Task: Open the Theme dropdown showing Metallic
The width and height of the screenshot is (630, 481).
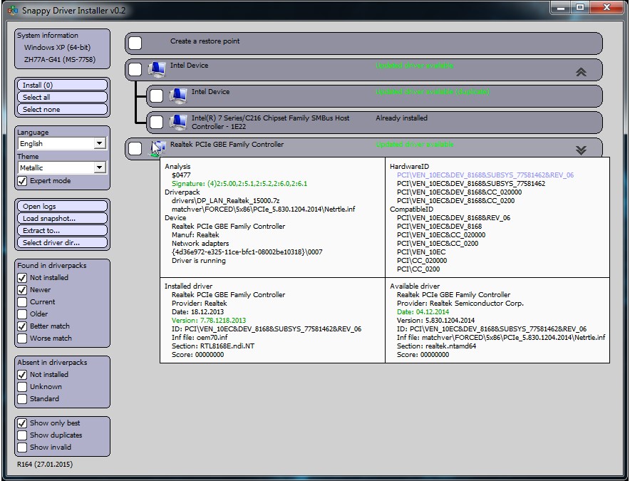Action: click(98, 168)
